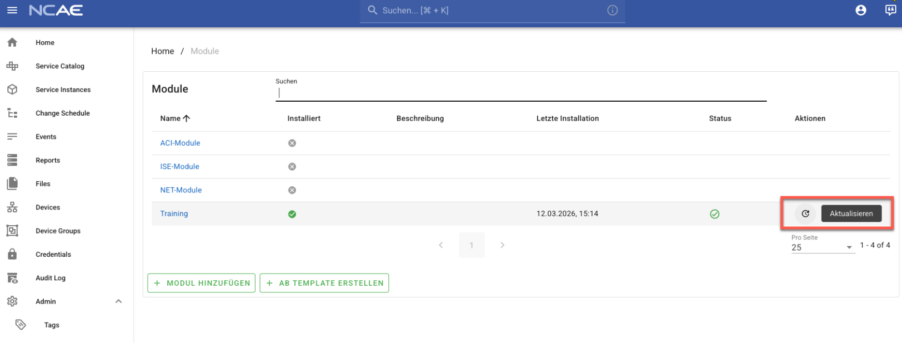The width and height of the screenshot is (902, 343).
Task: Click the date 12.03.2026, 15:14
Action: [567, 213]
